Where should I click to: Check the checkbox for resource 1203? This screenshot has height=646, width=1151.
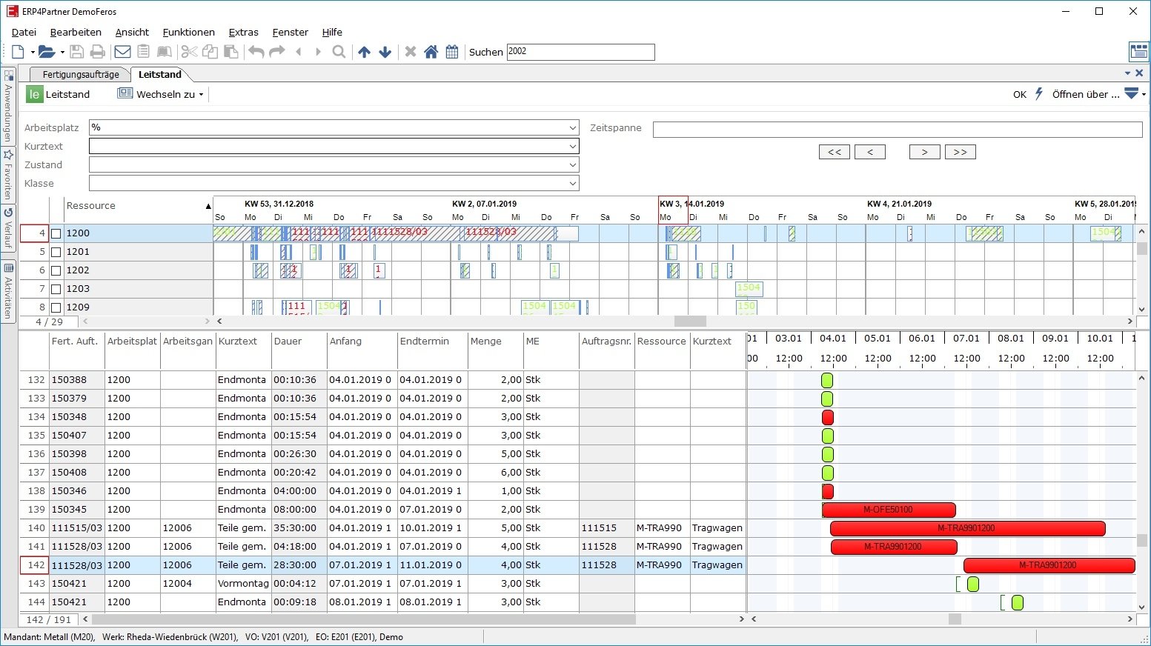click(56, 288)
